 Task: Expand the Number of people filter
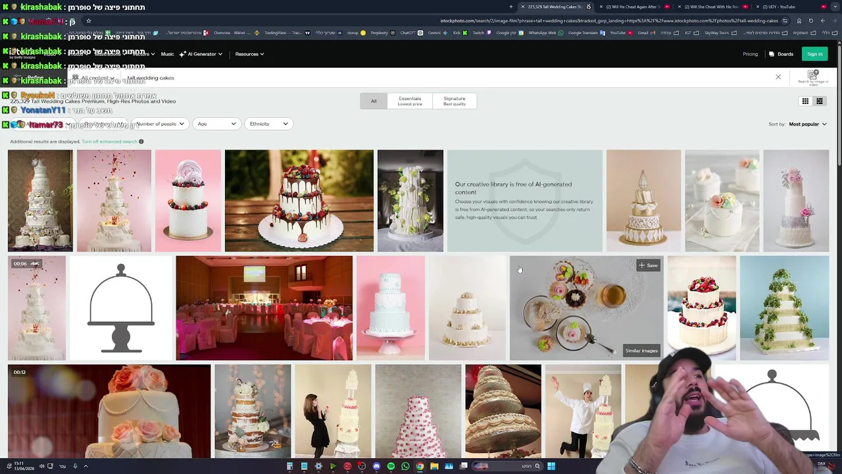pos(160,124)
